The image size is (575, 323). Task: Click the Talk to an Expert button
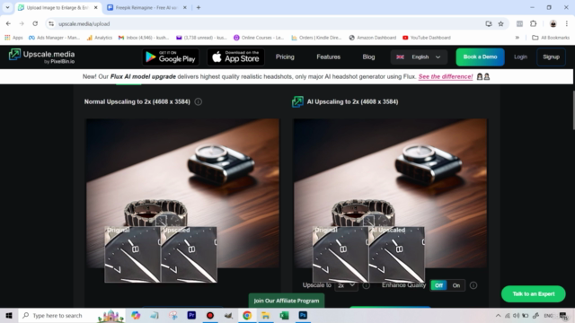pyautogui.click(x=533, y=293)
